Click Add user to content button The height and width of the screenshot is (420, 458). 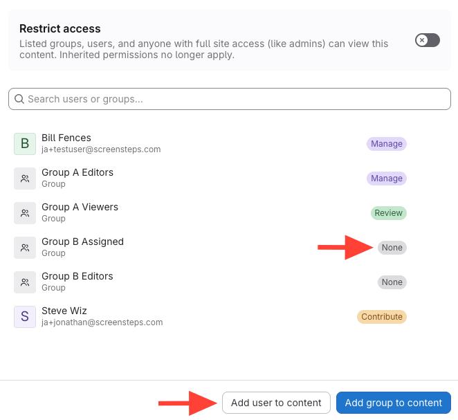(x=276, y=403)
